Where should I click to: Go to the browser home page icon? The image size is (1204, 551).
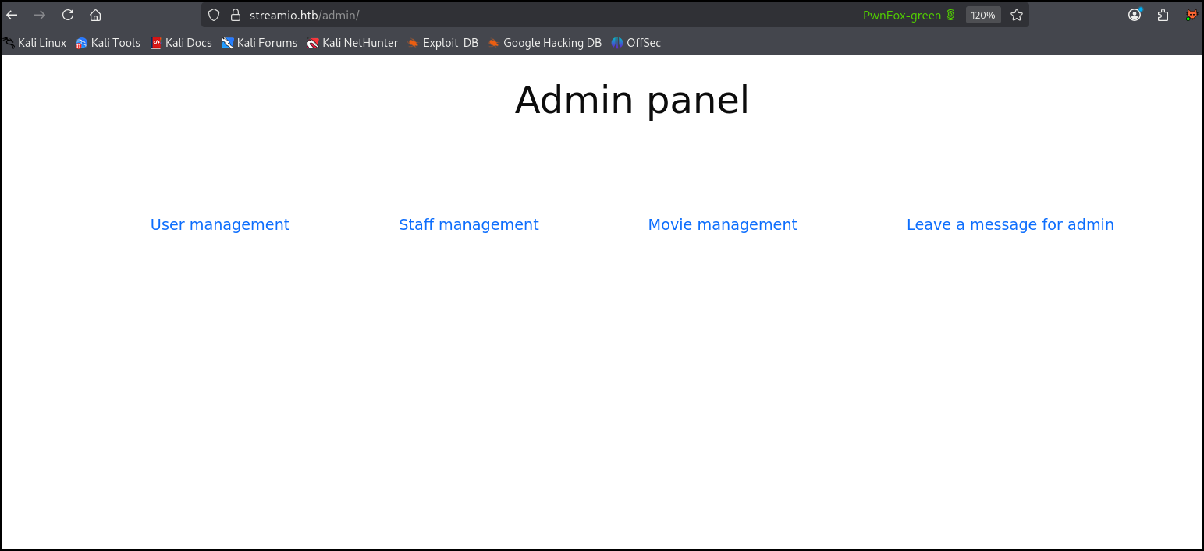coord(95,15)
